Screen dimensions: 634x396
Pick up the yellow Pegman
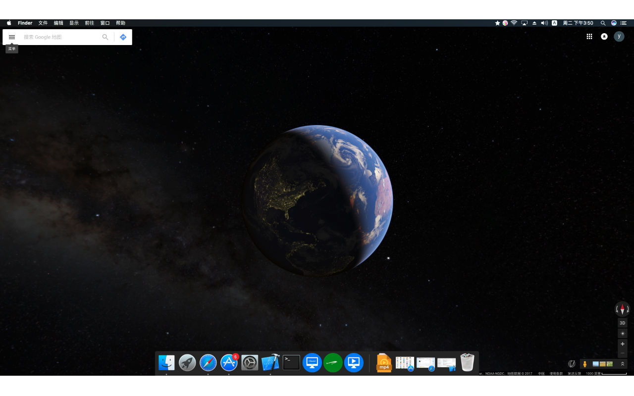coord(585,364)
